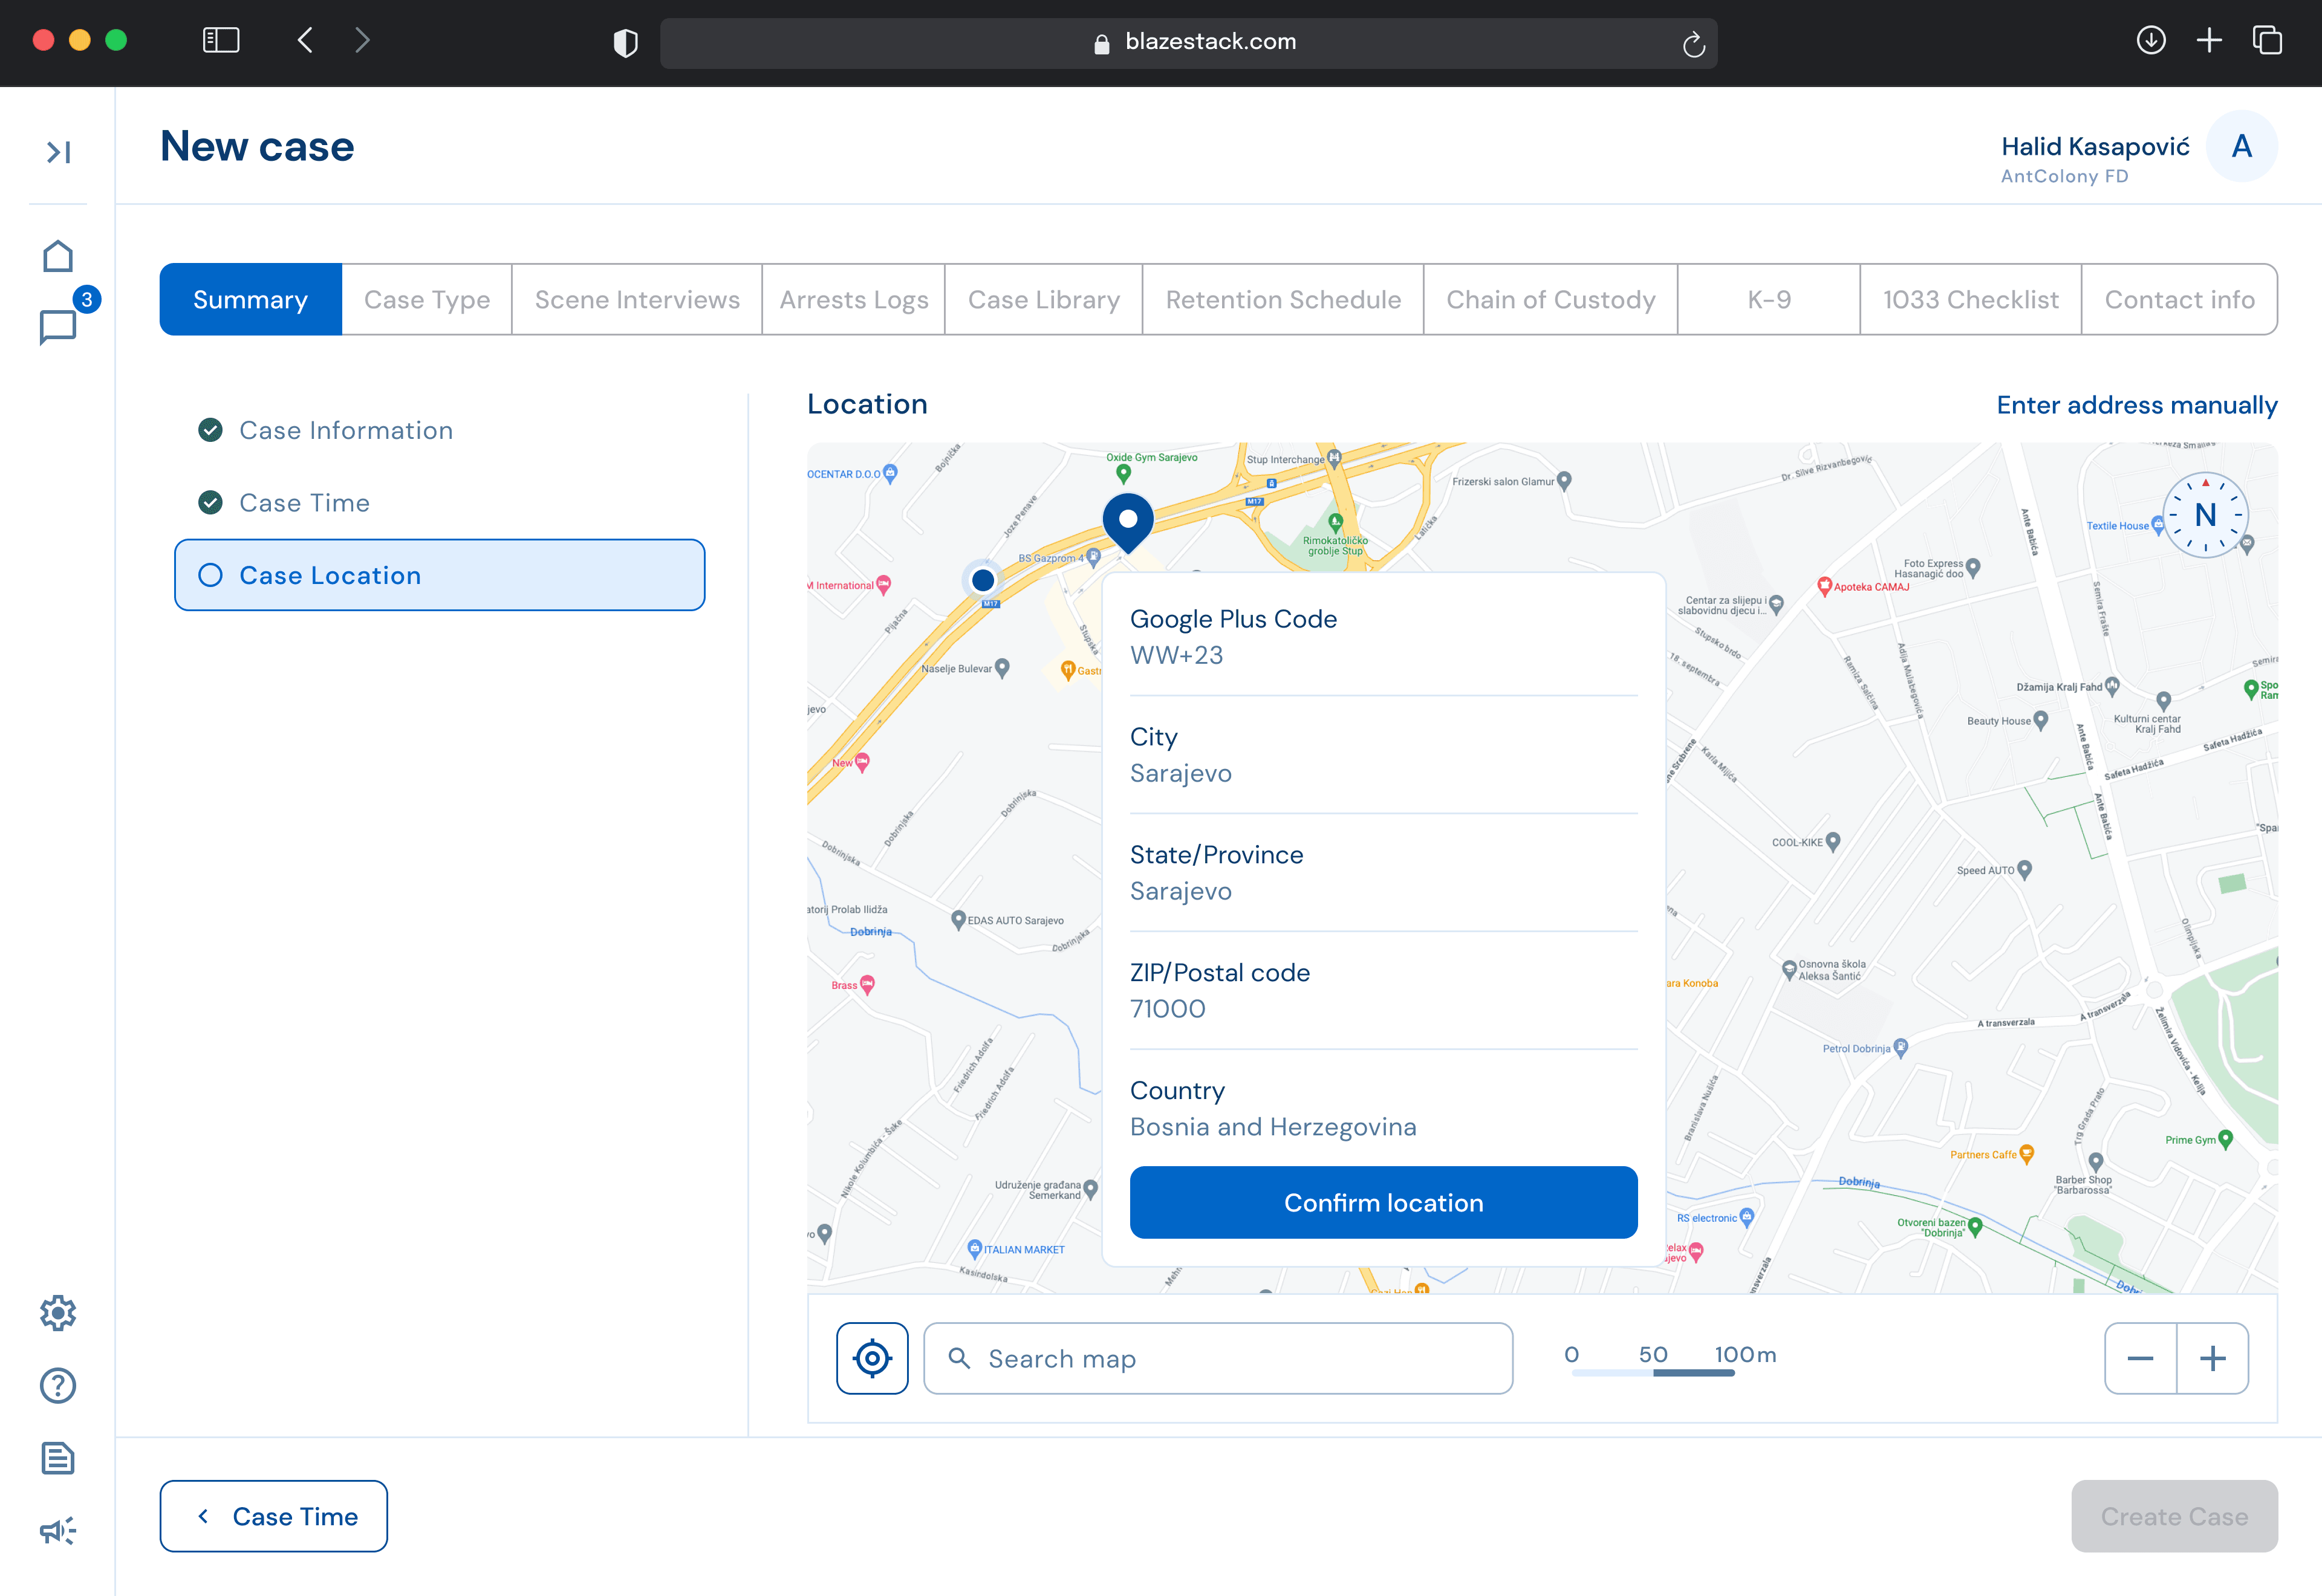This screenshot has height=1596, width=2322.
Task: Select the checked Case Information step
Action: pyautogui.click(x=345, y=430)
